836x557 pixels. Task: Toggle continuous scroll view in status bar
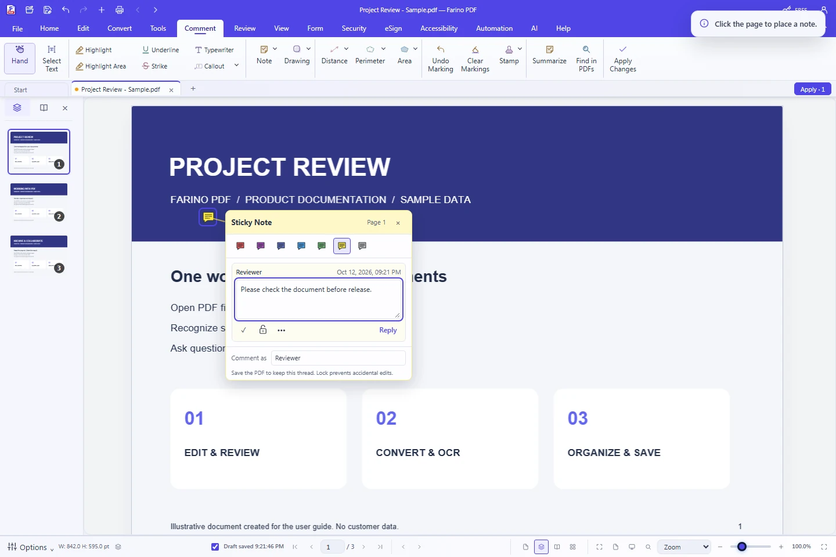pyautogui.click(x=541, y=547)
